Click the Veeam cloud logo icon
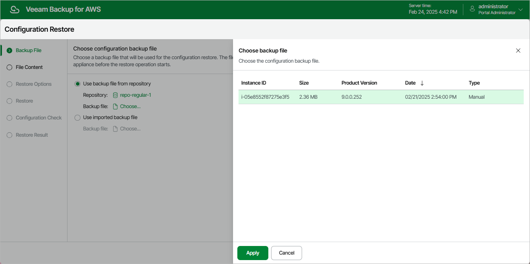 (x=15, y=9)
